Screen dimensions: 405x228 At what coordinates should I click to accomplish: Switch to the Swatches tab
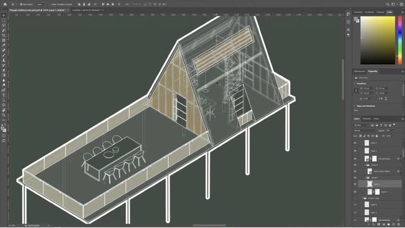click(x=358, y=12)
